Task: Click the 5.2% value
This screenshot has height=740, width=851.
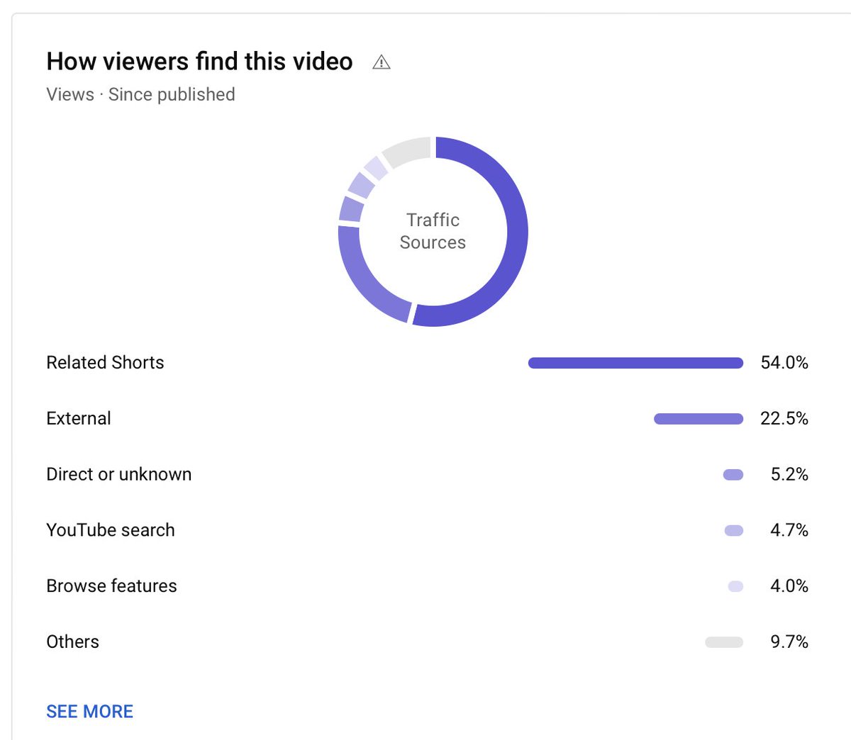Action: pos(789,474)
